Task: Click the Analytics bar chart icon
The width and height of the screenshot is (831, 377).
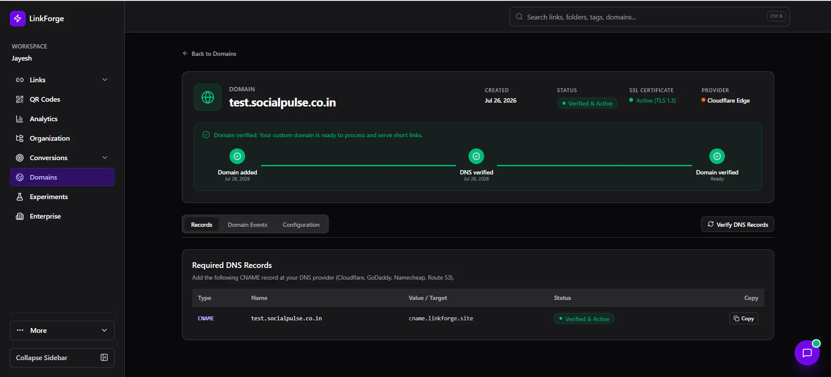Action: point(19,119)
